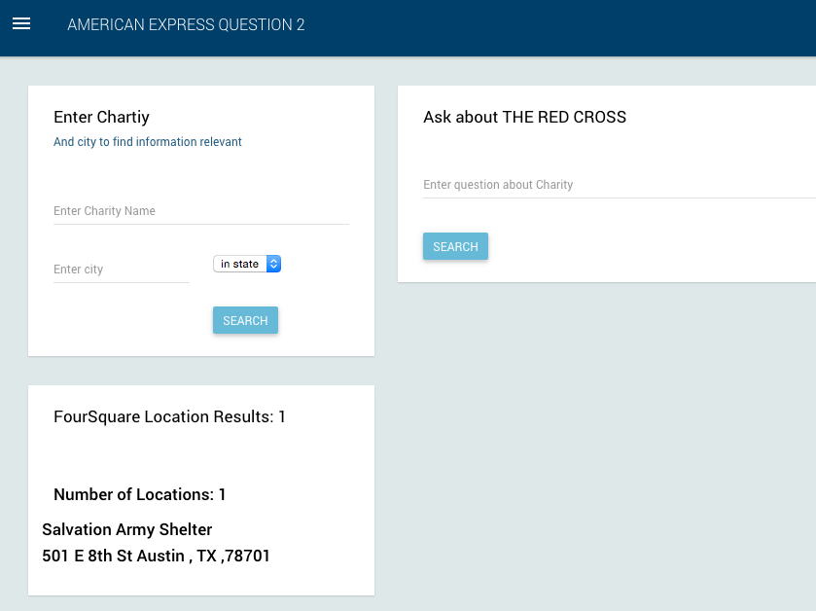Focus the Enter city input
The width and height of the screenshot is (816, 611).
[122, 270]
